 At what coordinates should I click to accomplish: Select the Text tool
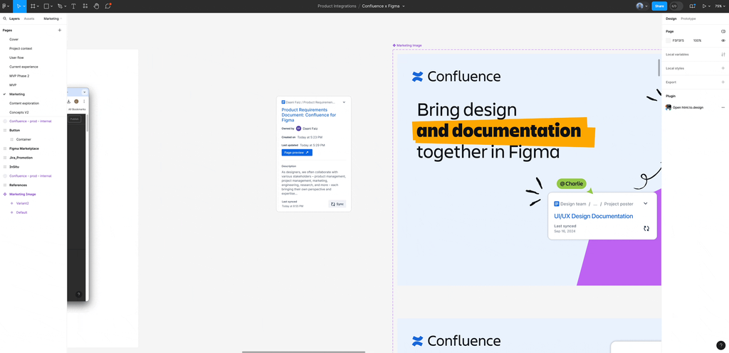73,6
